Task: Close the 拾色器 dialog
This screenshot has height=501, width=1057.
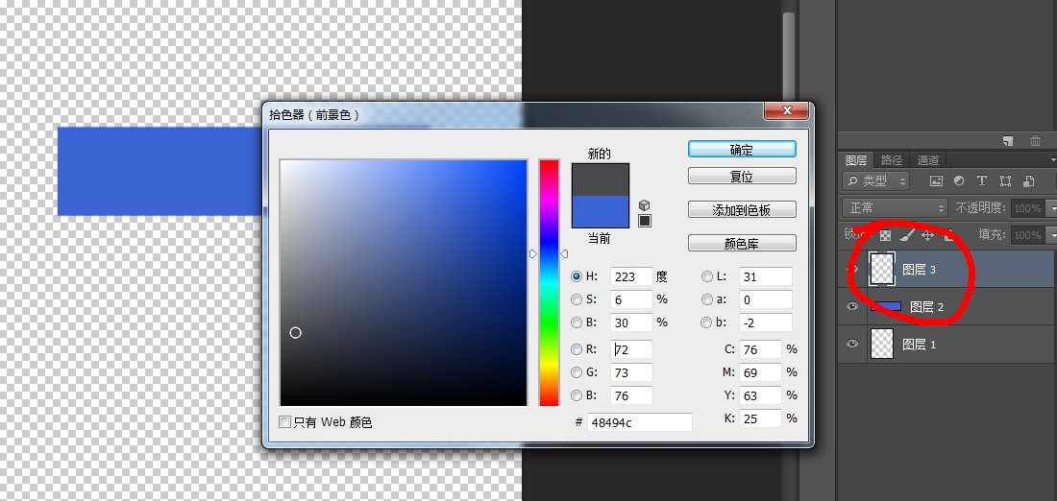Action: tap(786, 111)
